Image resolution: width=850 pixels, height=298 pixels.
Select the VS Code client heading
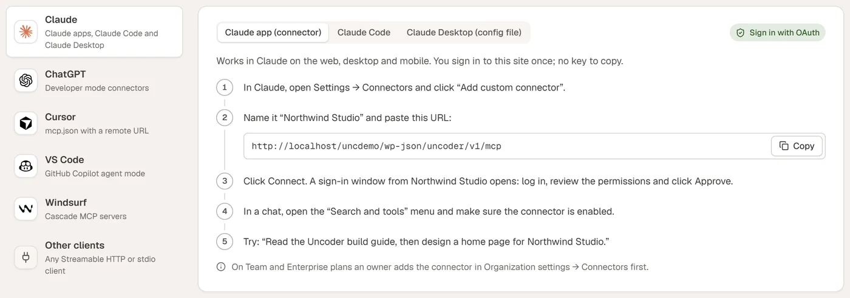click(64, 160)
